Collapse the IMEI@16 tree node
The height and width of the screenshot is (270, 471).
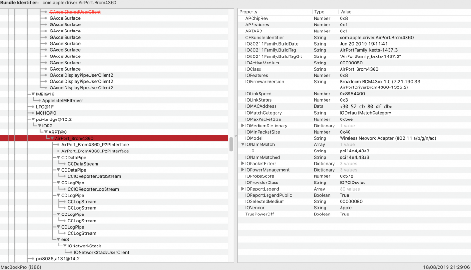[x=33, y=94]
